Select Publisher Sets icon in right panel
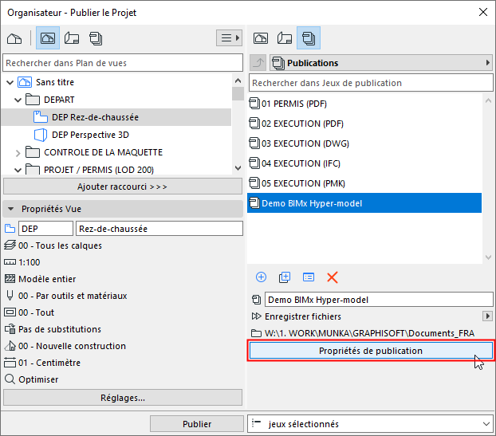 point(309,38)
